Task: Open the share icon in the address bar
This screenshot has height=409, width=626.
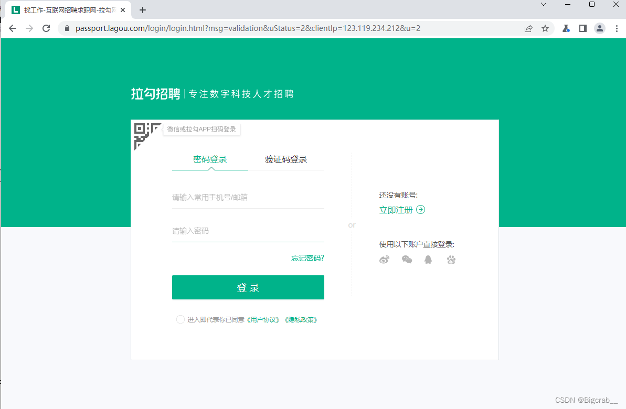Action: [x=528, y=28]
